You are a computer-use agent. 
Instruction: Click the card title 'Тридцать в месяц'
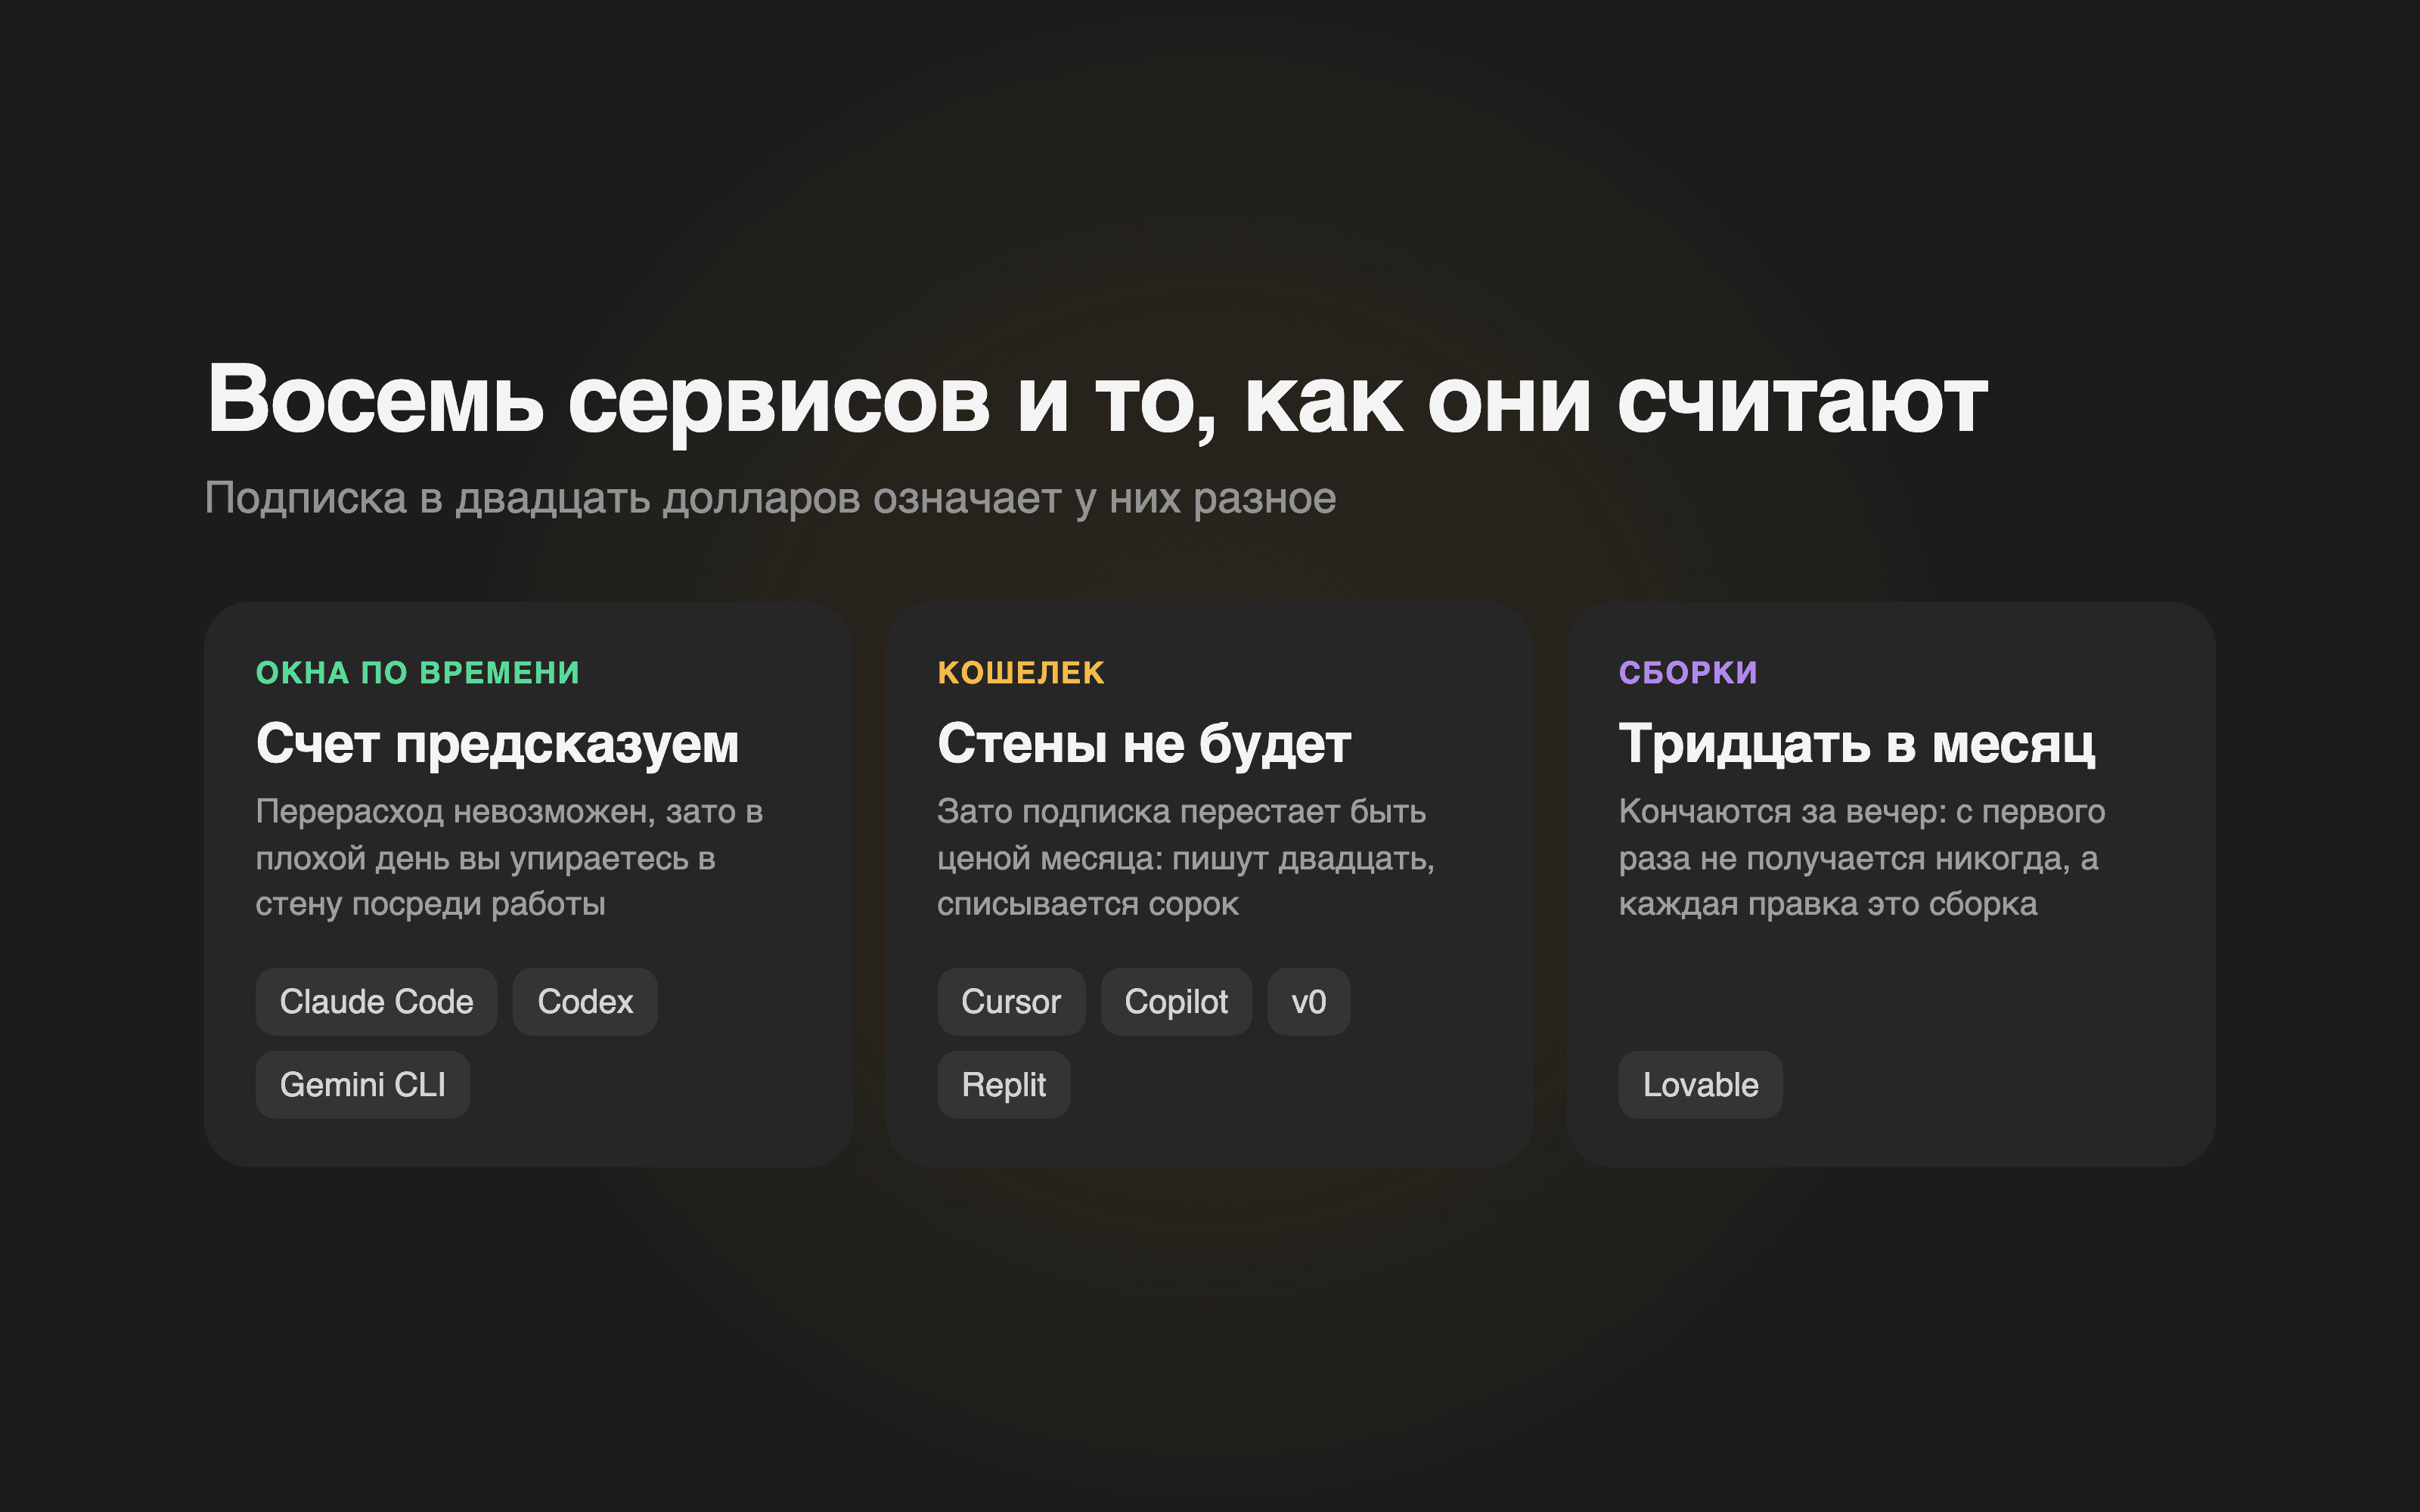pos(1857,745)
